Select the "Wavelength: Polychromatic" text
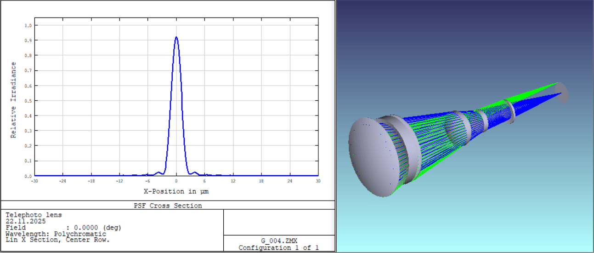The image size is (594, 253). (x=56, y=234)
